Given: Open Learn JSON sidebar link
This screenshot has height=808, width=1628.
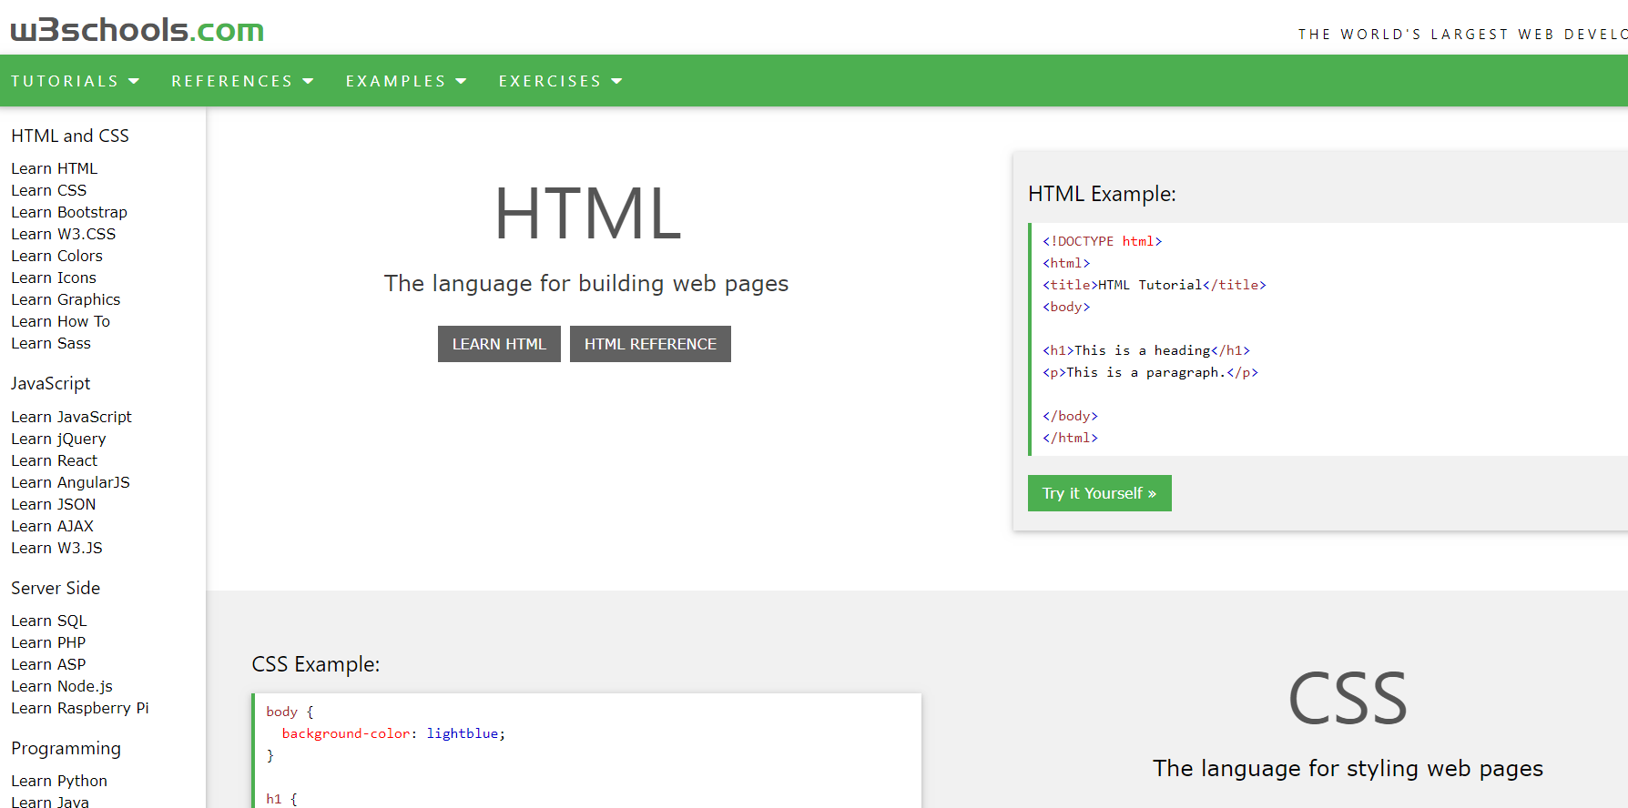Looking at the screenshot, I should (x=53, y=504).
